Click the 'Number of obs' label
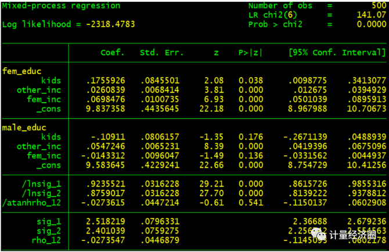 pyautogui.click(x=280, y=5)
